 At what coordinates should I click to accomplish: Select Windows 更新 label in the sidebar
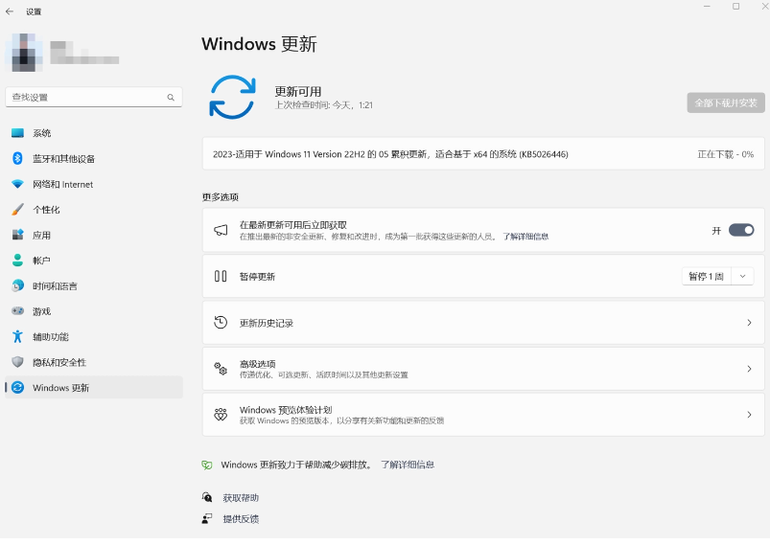pos(61,388)
